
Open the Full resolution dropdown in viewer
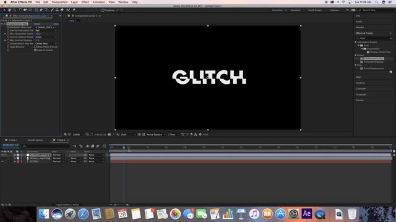tap(128, 134)
